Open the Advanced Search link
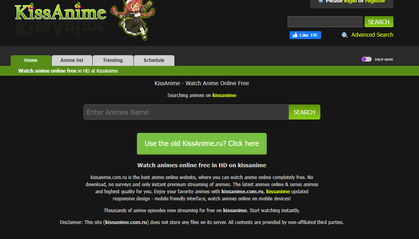This screenshot has width=419, height=239. click(x=372, y=35)
